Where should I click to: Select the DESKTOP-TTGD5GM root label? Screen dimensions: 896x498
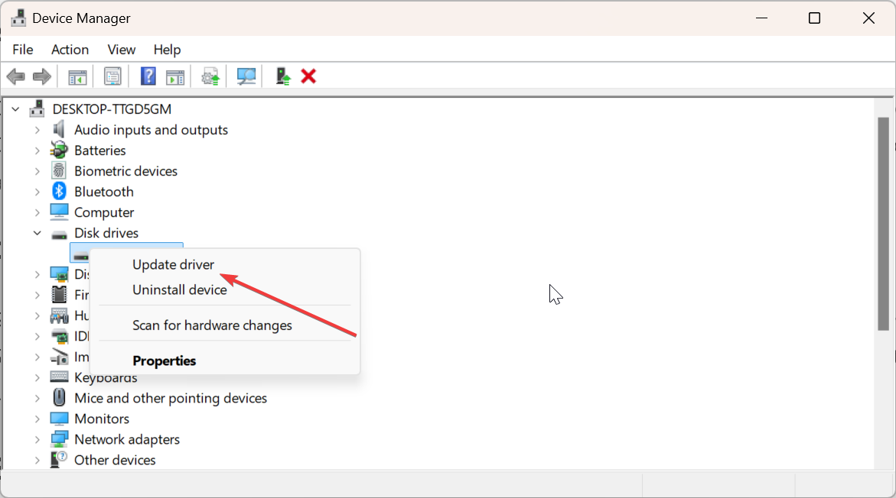(112, 109)
